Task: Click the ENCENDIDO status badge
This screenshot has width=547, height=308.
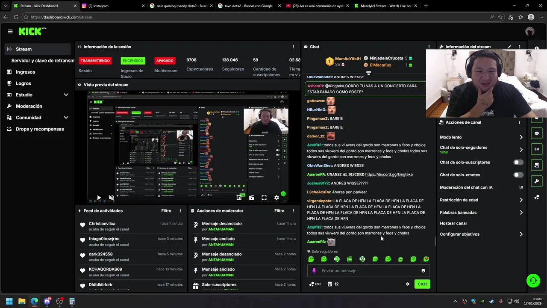Action: pyautogui.click(x=133, y=61)
